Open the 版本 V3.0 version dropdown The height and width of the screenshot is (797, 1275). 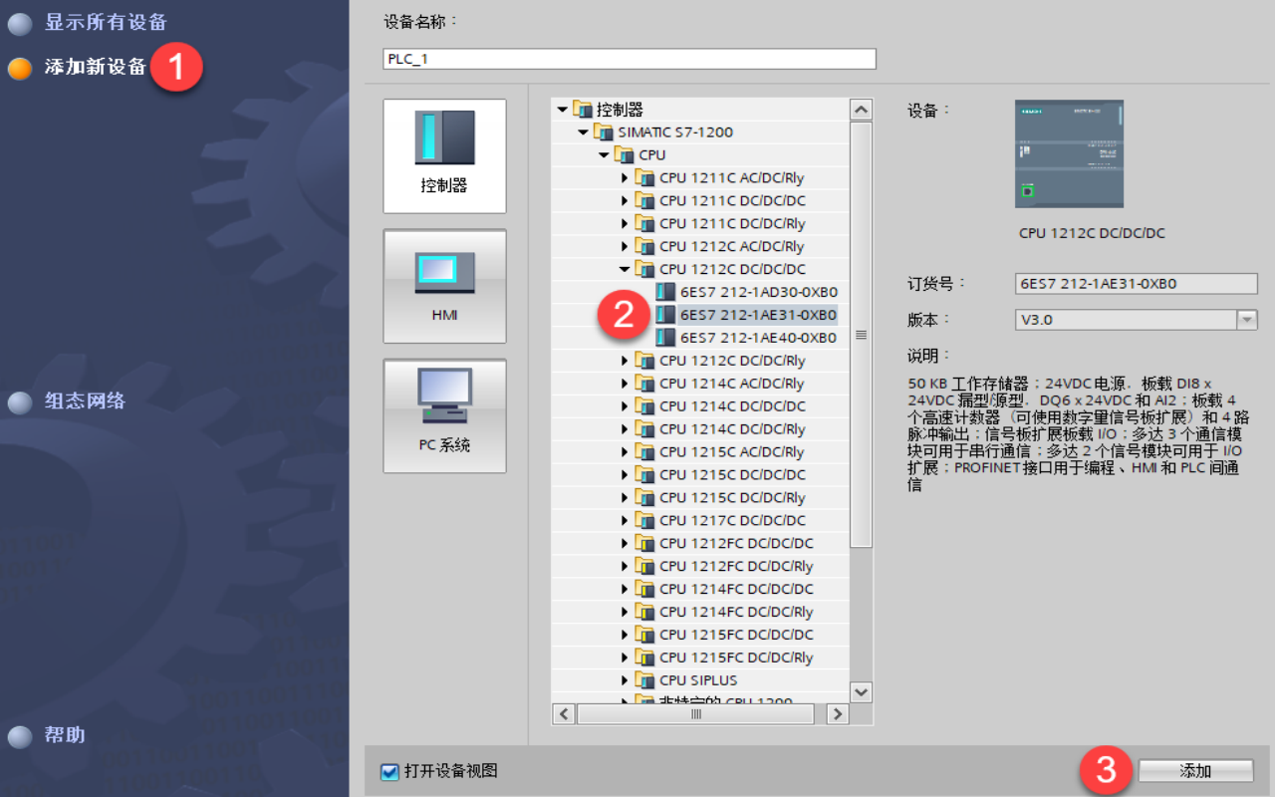coord(1246,320)
